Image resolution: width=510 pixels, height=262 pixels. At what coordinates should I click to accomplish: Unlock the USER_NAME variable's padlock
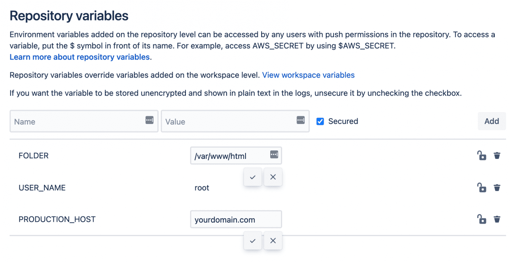coord(482,187)
